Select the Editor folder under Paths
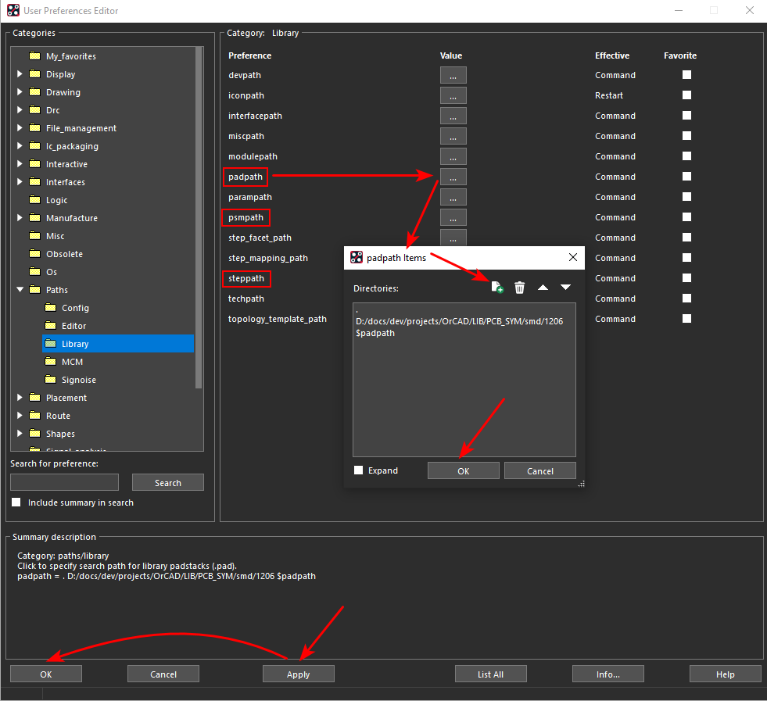Viewport: 767px width, 701px height. point(74,326)
